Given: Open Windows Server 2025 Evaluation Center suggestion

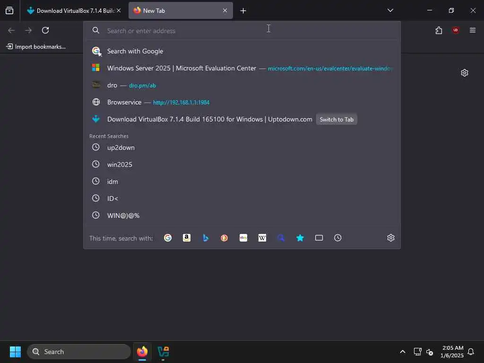Looking at the screenshot, I should click(x=242, y=68).
